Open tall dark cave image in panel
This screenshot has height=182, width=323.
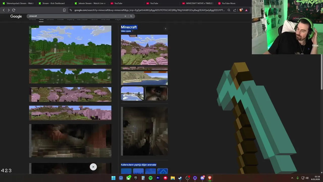point(144,131)
